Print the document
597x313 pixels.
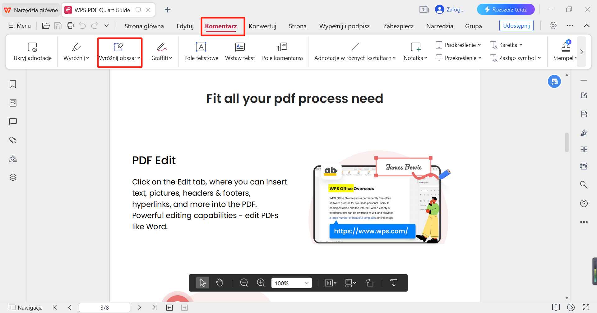point(70,26)
